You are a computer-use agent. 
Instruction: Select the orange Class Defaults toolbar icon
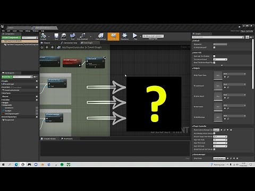113,36
